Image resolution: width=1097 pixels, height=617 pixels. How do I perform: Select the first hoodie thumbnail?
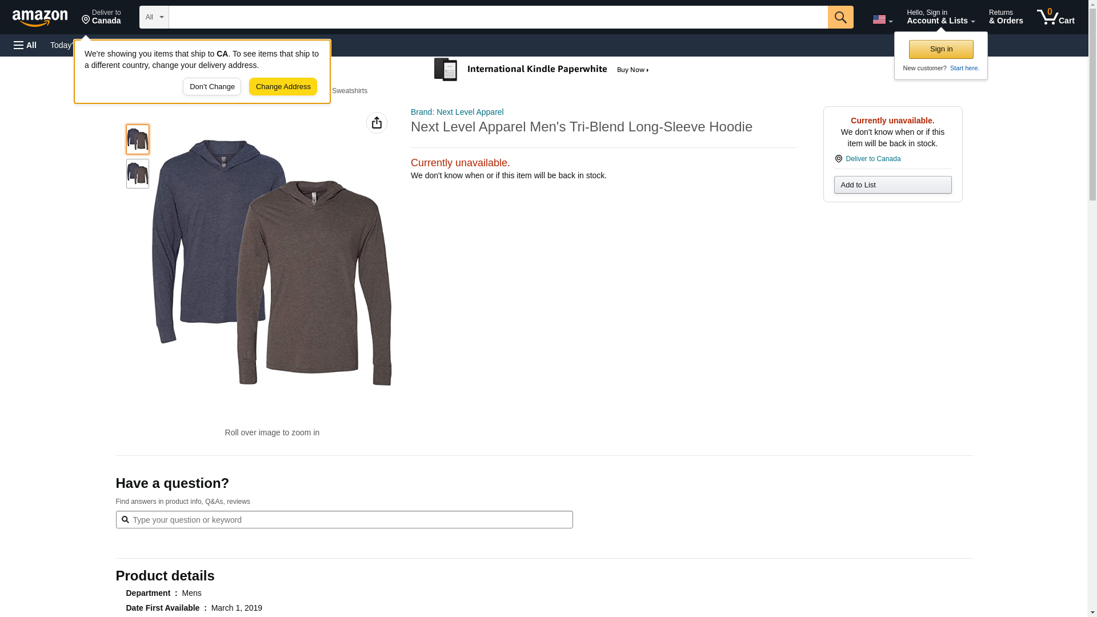pyautogui.click(x=137, y=139)
